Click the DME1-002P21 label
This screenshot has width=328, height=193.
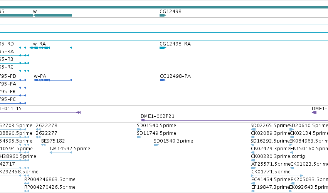pyautogui.click(x=158, y=116)
